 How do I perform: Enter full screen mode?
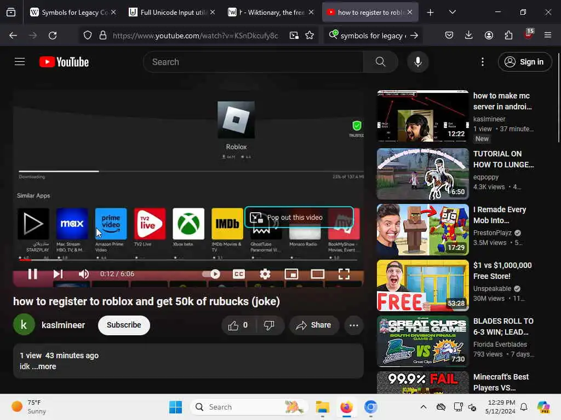344,274
